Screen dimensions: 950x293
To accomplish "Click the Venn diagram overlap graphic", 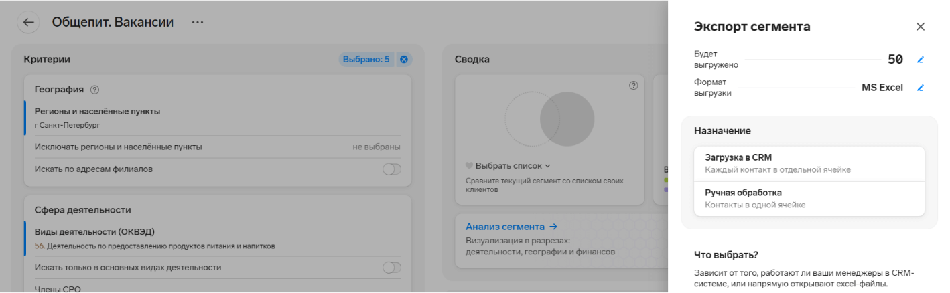I will 549,118.
